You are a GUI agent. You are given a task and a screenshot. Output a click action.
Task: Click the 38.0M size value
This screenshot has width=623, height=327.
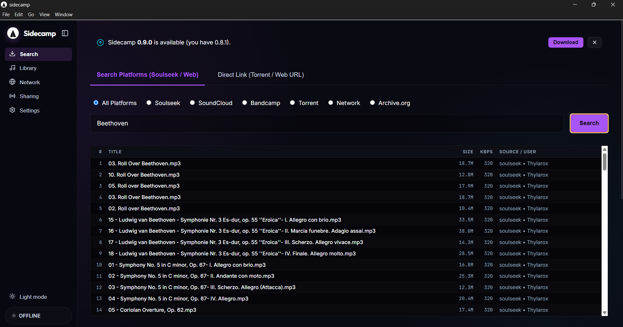click(x=466, y=231)
